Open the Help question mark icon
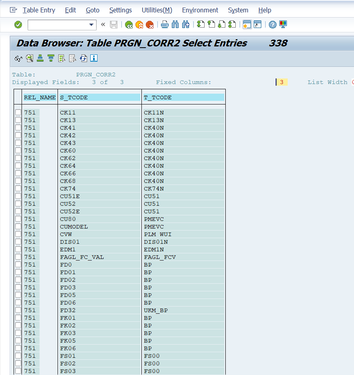 point(272,25)
